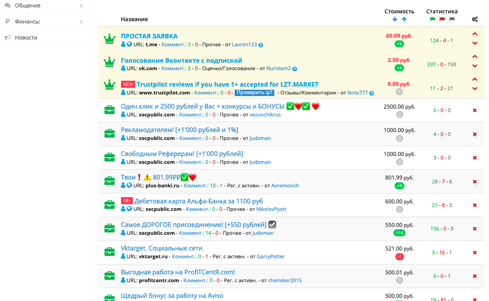Click the green +9 rating badge
Screen dimensions: 489x301
(399, 186)
